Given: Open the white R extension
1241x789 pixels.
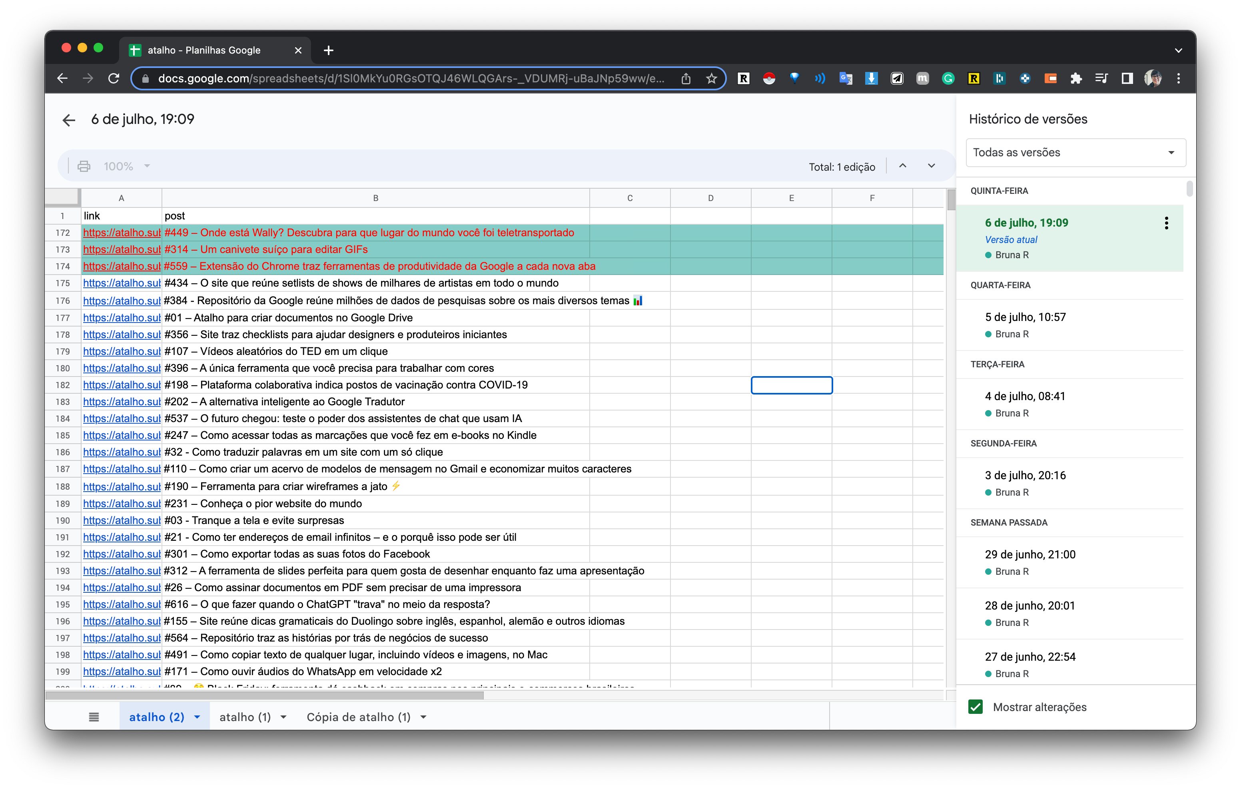Looking at the screenshot, I should point(743,78).
